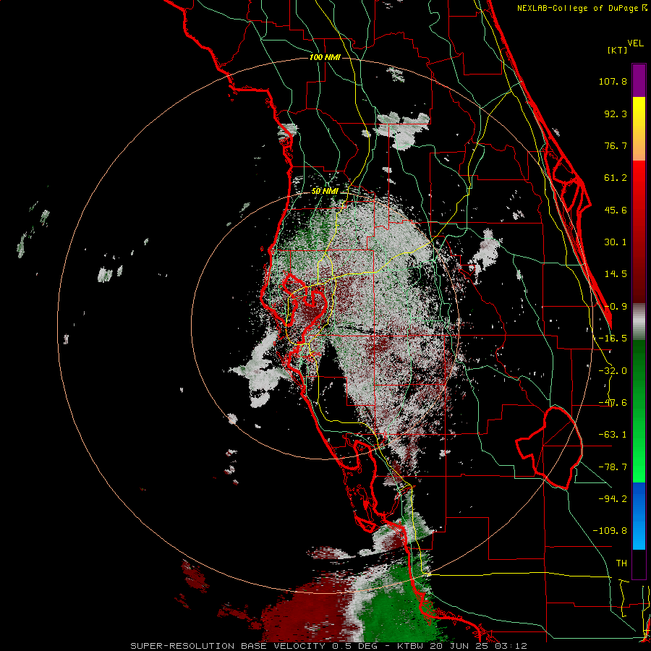Select the -32.0 legend value
The image size is (651, 651).
coord(613,371)
